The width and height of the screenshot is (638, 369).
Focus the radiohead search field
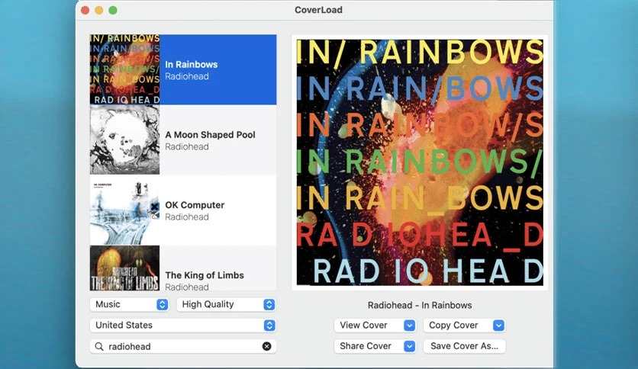coord(182,346)
